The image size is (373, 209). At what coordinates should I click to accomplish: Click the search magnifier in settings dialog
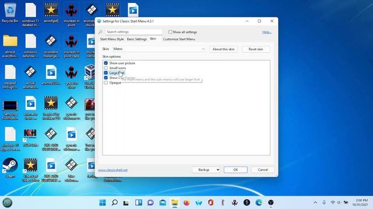click(x=100, y=32)
